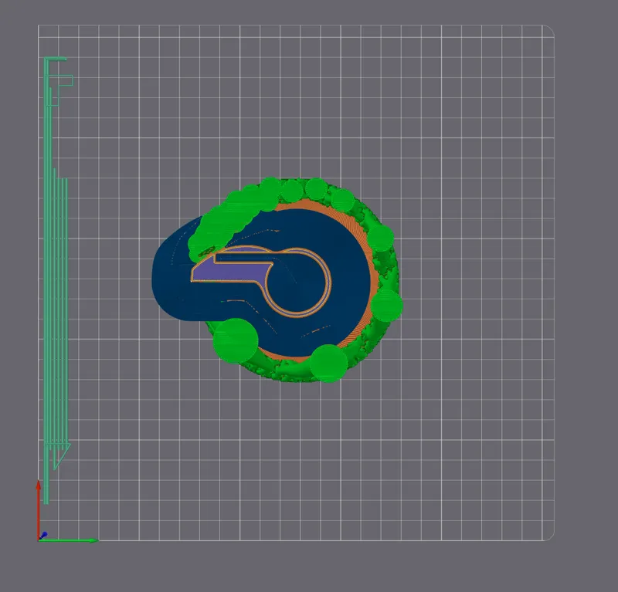Click the orange circular whistle chamber outline

coord(298,282)
